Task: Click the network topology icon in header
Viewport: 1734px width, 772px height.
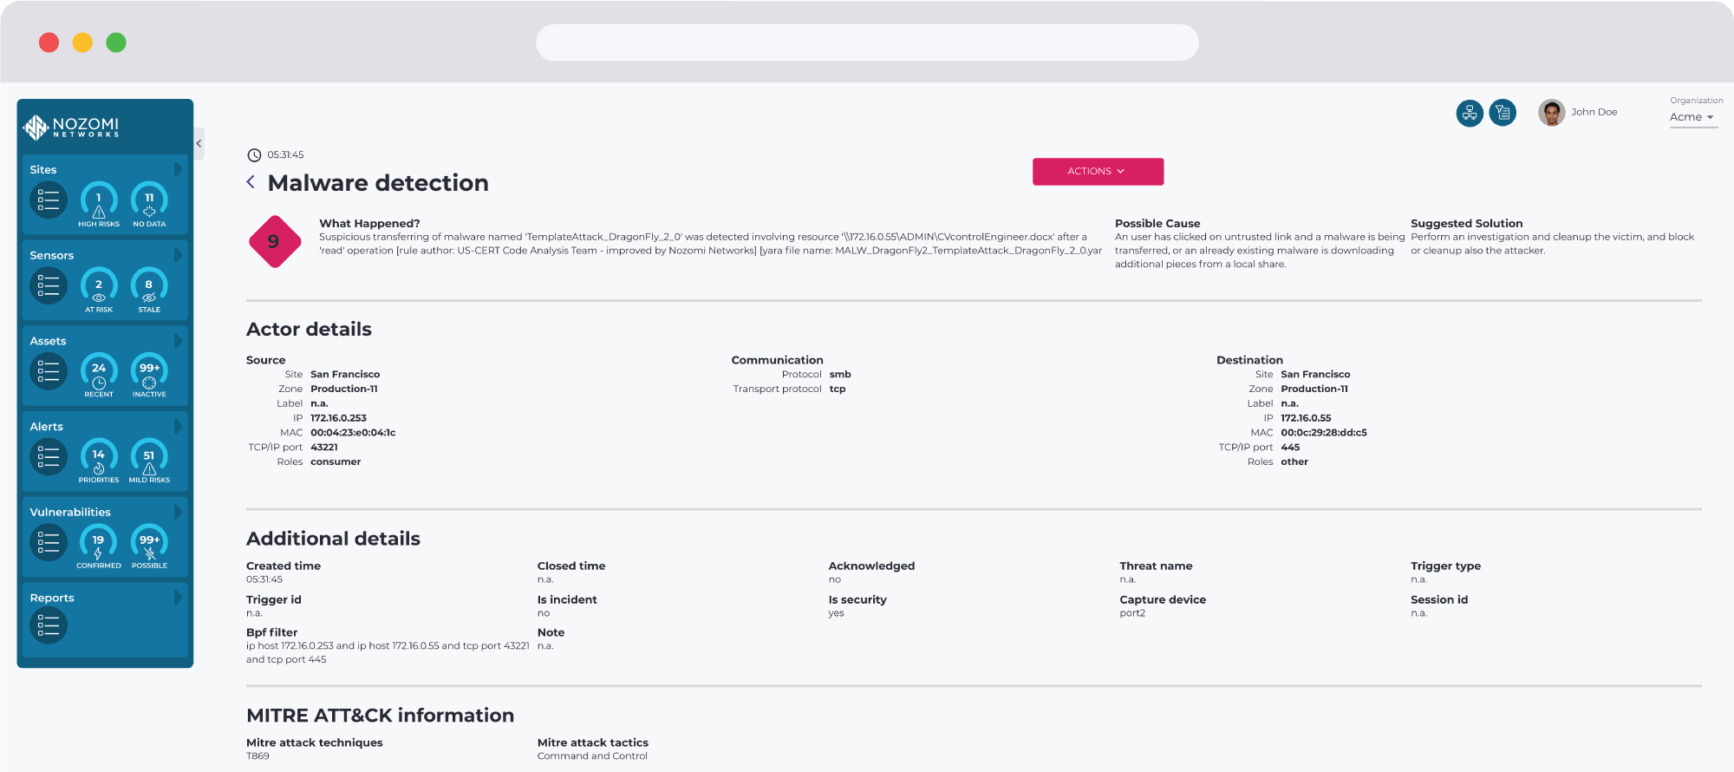Action: [x=1470, y=113]
